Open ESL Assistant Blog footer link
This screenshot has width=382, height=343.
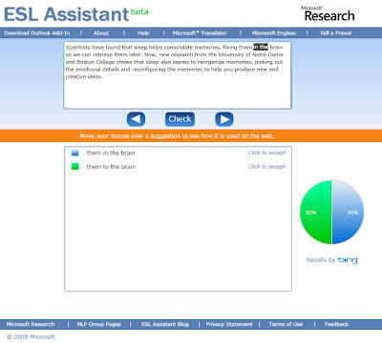pyautogui.click(x=165, y=324)
